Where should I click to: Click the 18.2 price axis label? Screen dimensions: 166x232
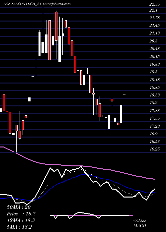153,103
